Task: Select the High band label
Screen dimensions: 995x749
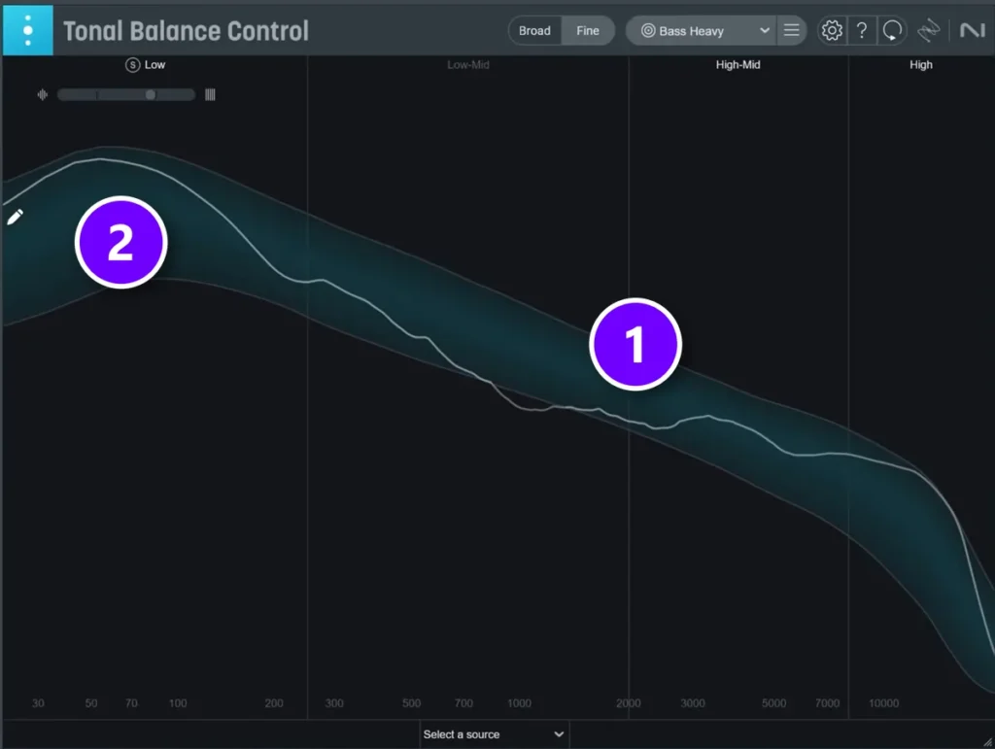Action: (921, 65)
